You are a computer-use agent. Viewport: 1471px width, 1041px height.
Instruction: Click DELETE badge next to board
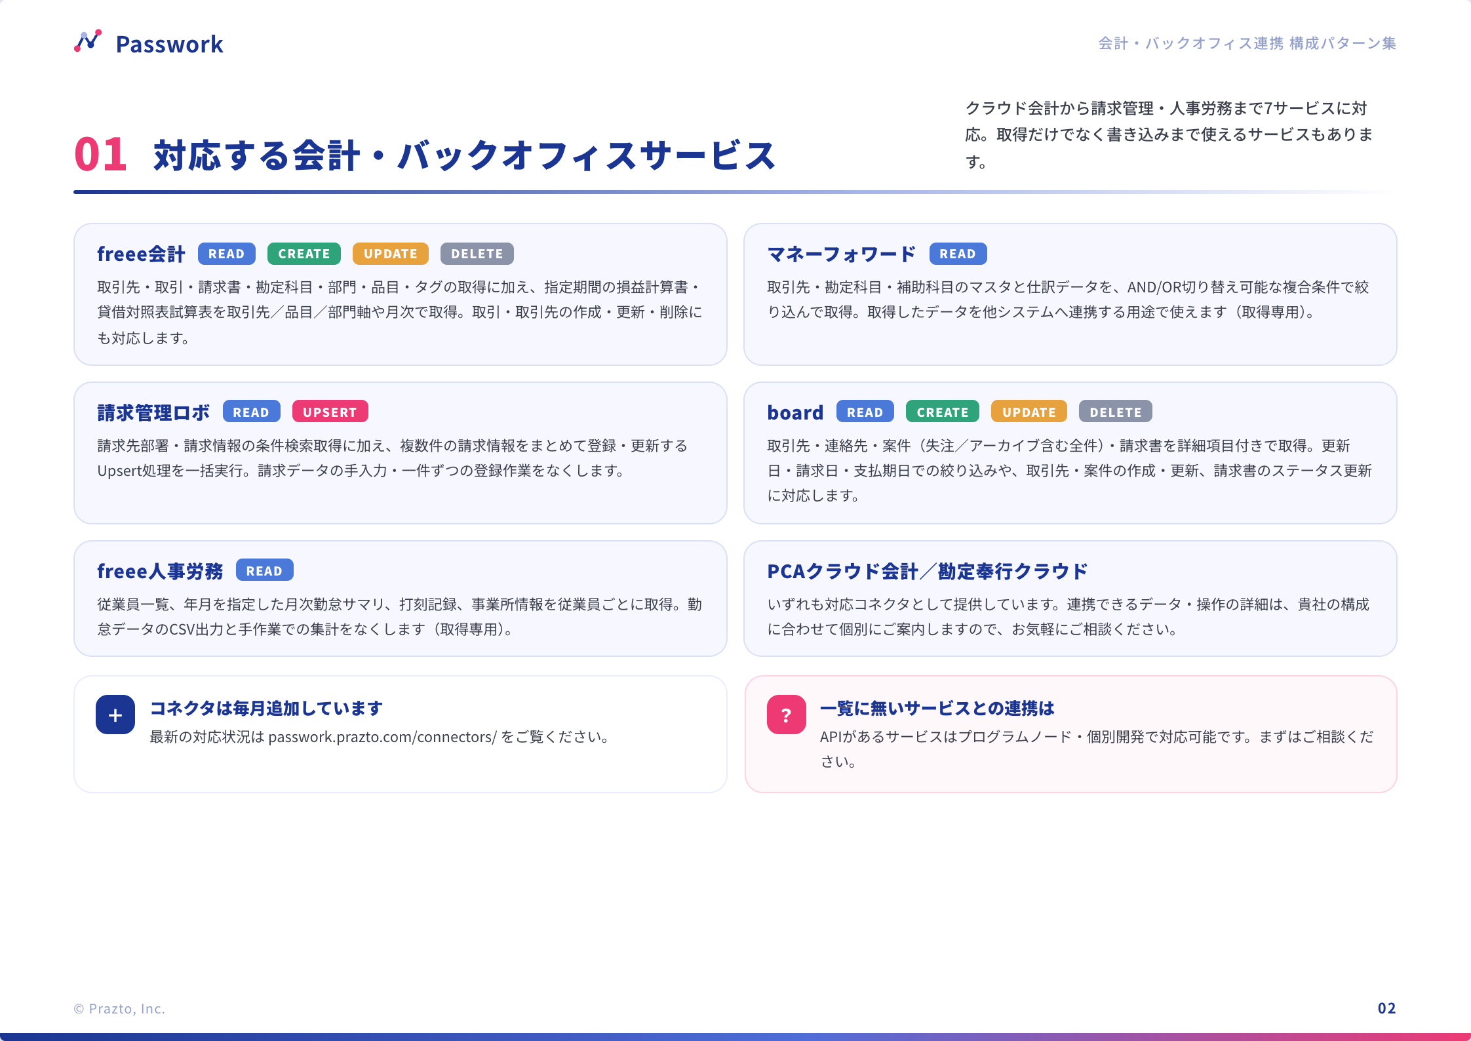point(1116,412)
